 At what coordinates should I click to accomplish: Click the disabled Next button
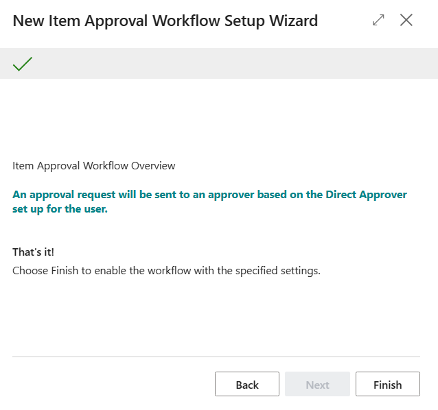point(317,385)
